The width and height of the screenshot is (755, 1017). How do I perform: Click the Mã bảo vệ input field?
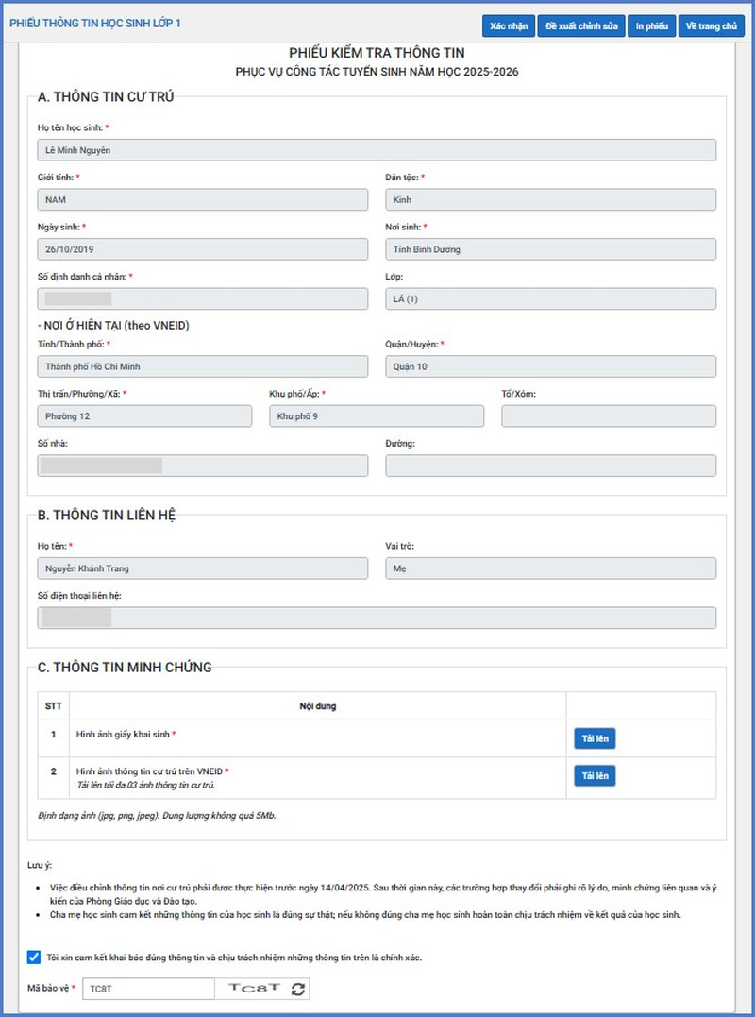tap(148, 989)
